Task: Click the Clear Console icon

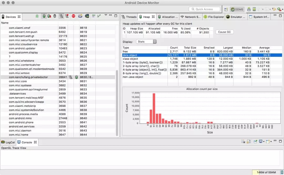Action: coord(243,142)
